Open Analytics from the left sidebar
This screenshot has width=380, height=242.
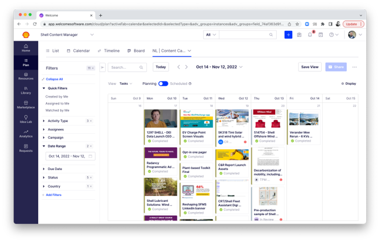coord(25,133)
